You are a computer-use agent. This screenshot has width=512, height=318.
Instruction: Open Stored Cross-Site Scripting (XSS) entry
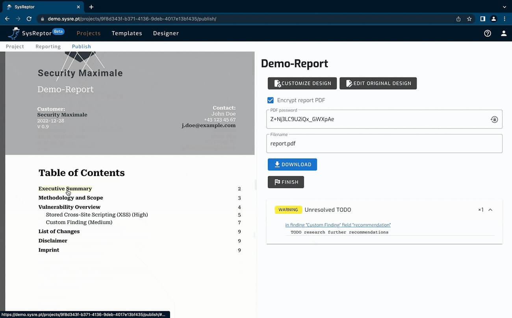pos(97,215)
